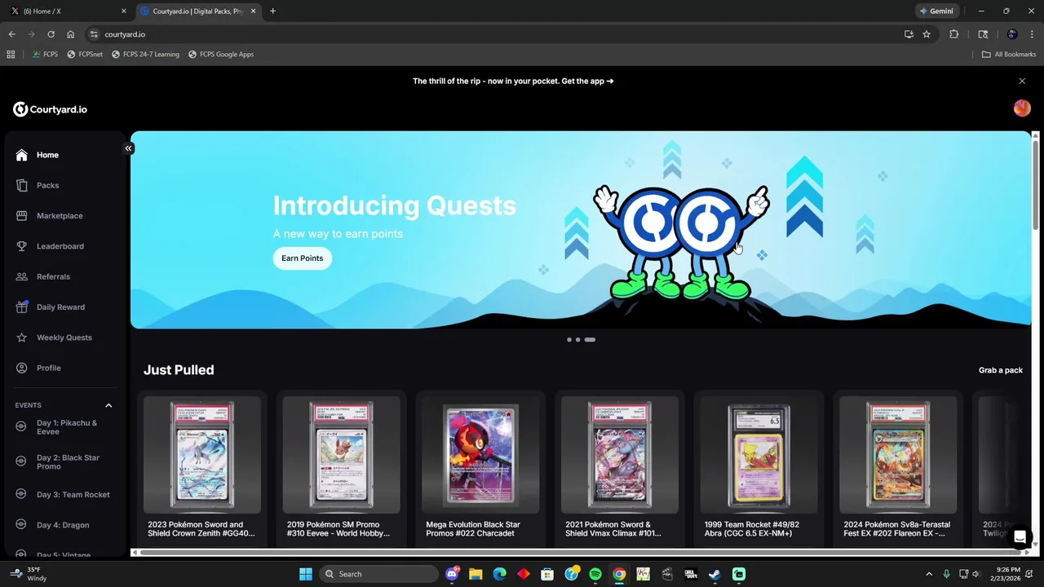1044x587 pixels.
Task: Open the 2021 Vmax Climax card
Action: coord(620,469)
